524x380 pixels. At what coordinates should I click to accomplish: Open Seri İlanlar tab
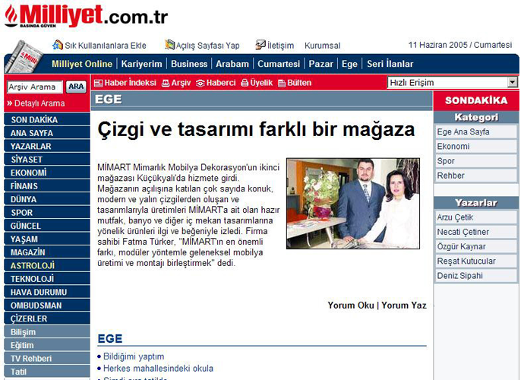tap(390, 64)
